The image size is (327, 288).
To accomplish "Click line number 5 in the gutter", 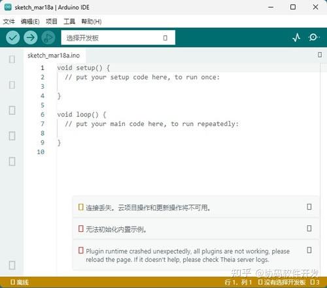I will point(43,105).
